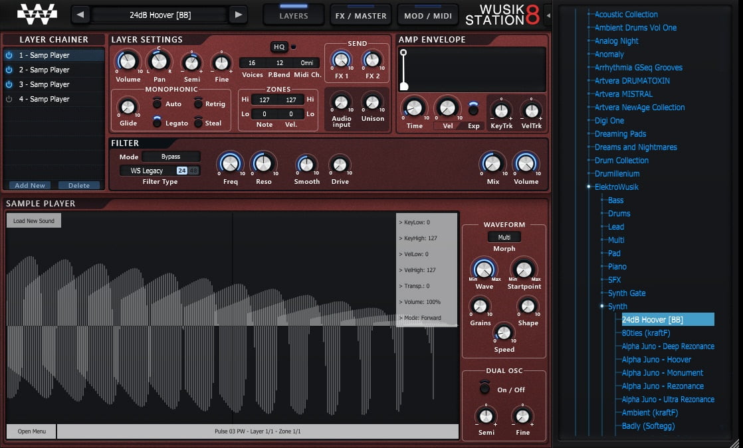
Task: Click the Amp Envelope Exp curve button
Action: [x=473, y=108]
